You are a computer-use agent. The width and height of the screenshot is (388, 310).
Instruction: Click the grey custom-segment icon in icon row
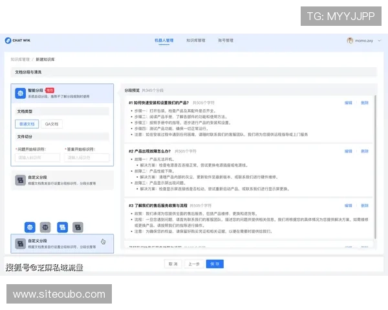(78, 227)
